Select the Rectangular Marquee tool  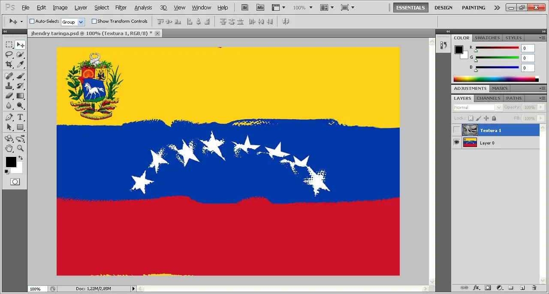[x=9, y=45]
